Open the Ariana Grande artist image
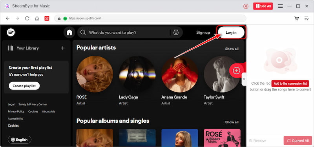 point(180,74)
